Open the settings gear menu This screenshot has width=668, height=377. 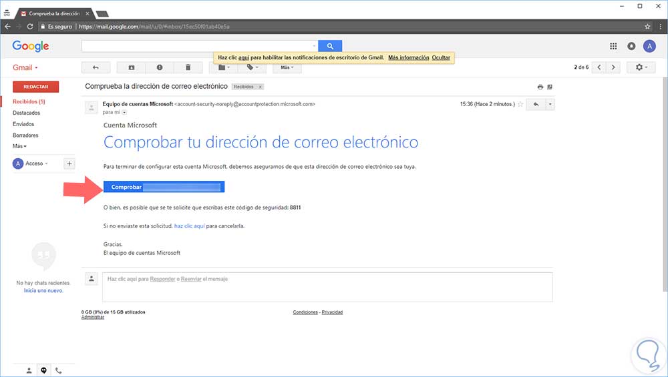(641, 67)
